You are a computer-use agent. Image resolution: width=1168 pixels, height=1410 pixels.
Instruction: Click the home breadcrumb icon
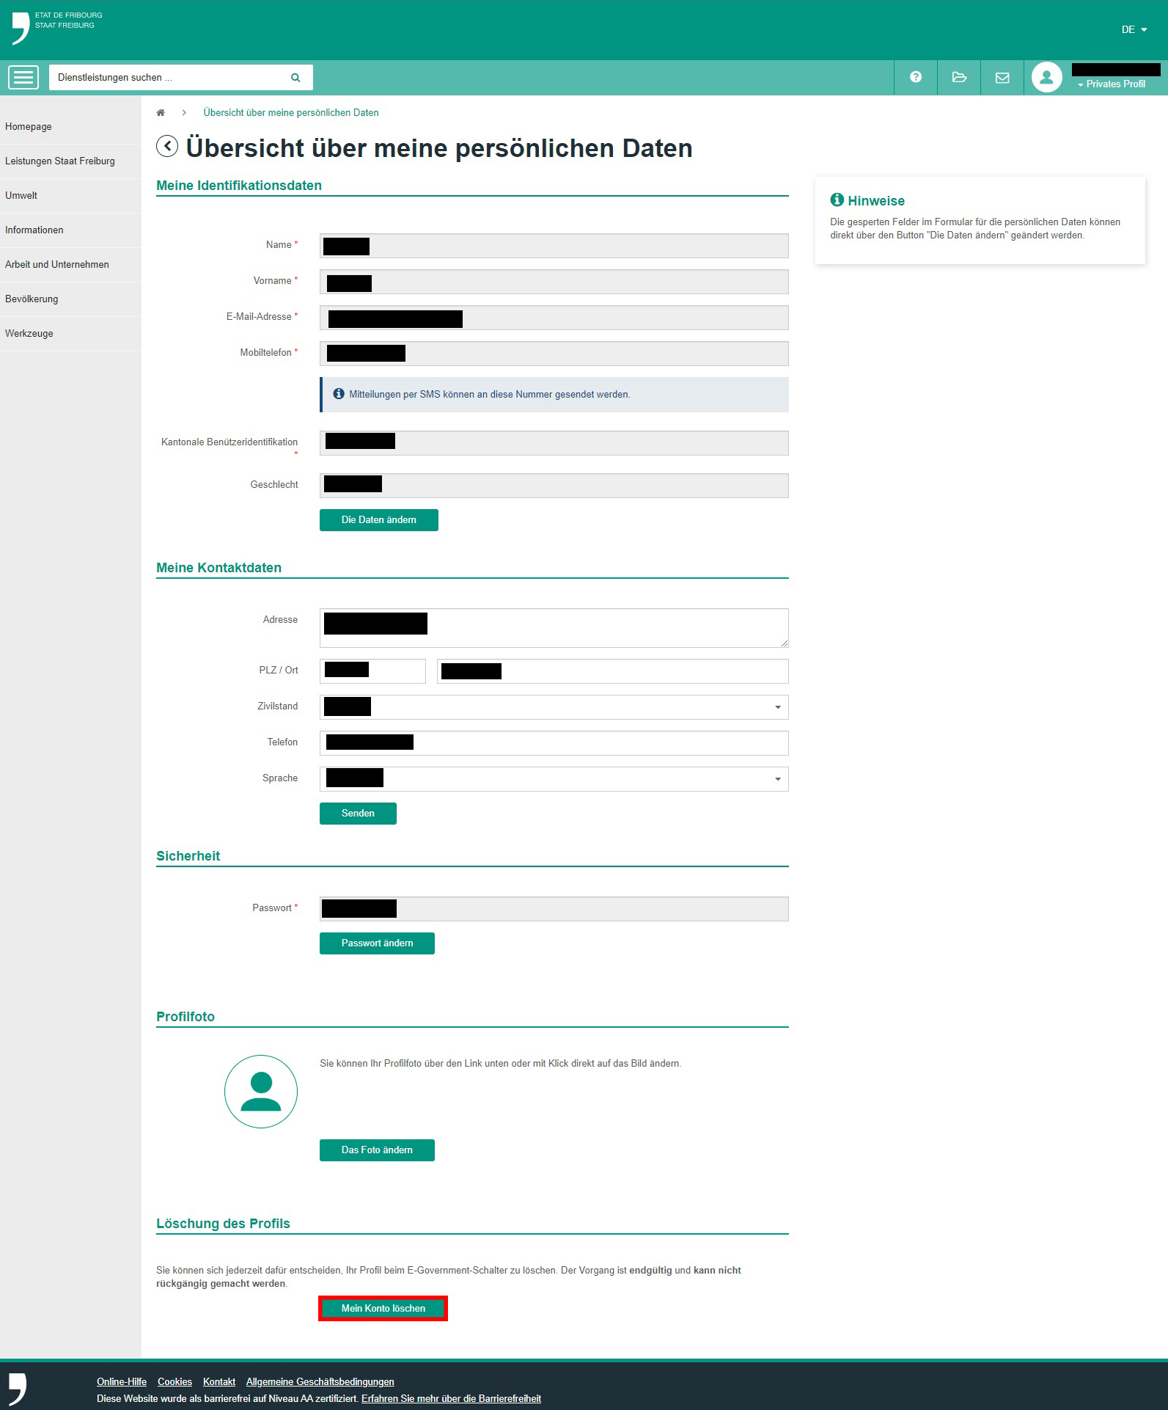(x=161, y=113)
